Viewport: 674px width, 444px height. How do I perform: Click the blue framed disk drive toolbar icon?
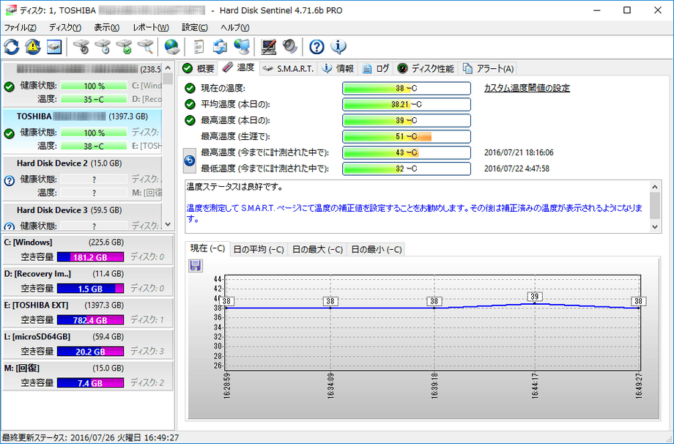coord(54,46)
